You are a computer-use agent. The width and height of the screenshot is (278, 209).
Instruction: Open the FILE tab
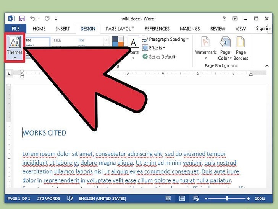16,29
